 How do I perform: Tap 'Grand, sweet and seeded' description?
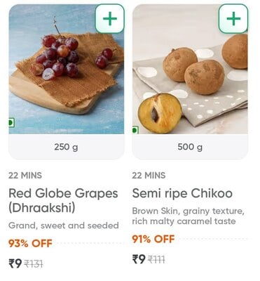pos(64,226)
